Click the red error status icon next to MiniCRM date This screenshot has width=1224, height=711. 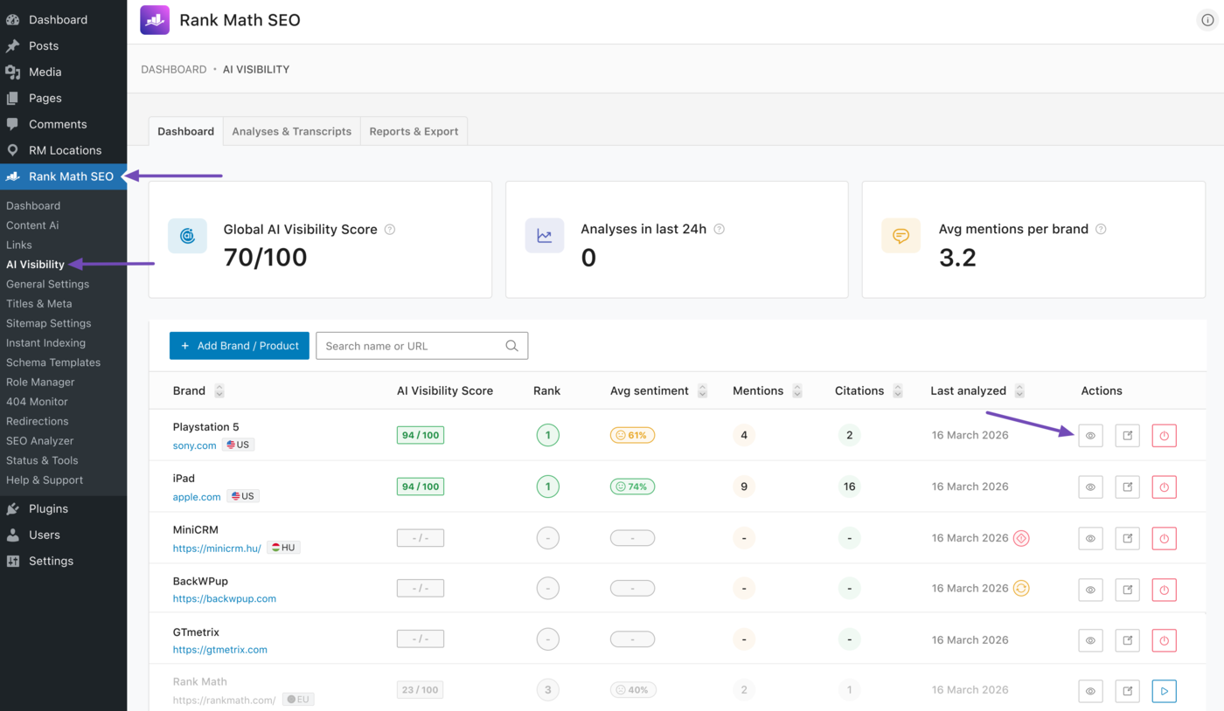click(x=1021, y=538)
